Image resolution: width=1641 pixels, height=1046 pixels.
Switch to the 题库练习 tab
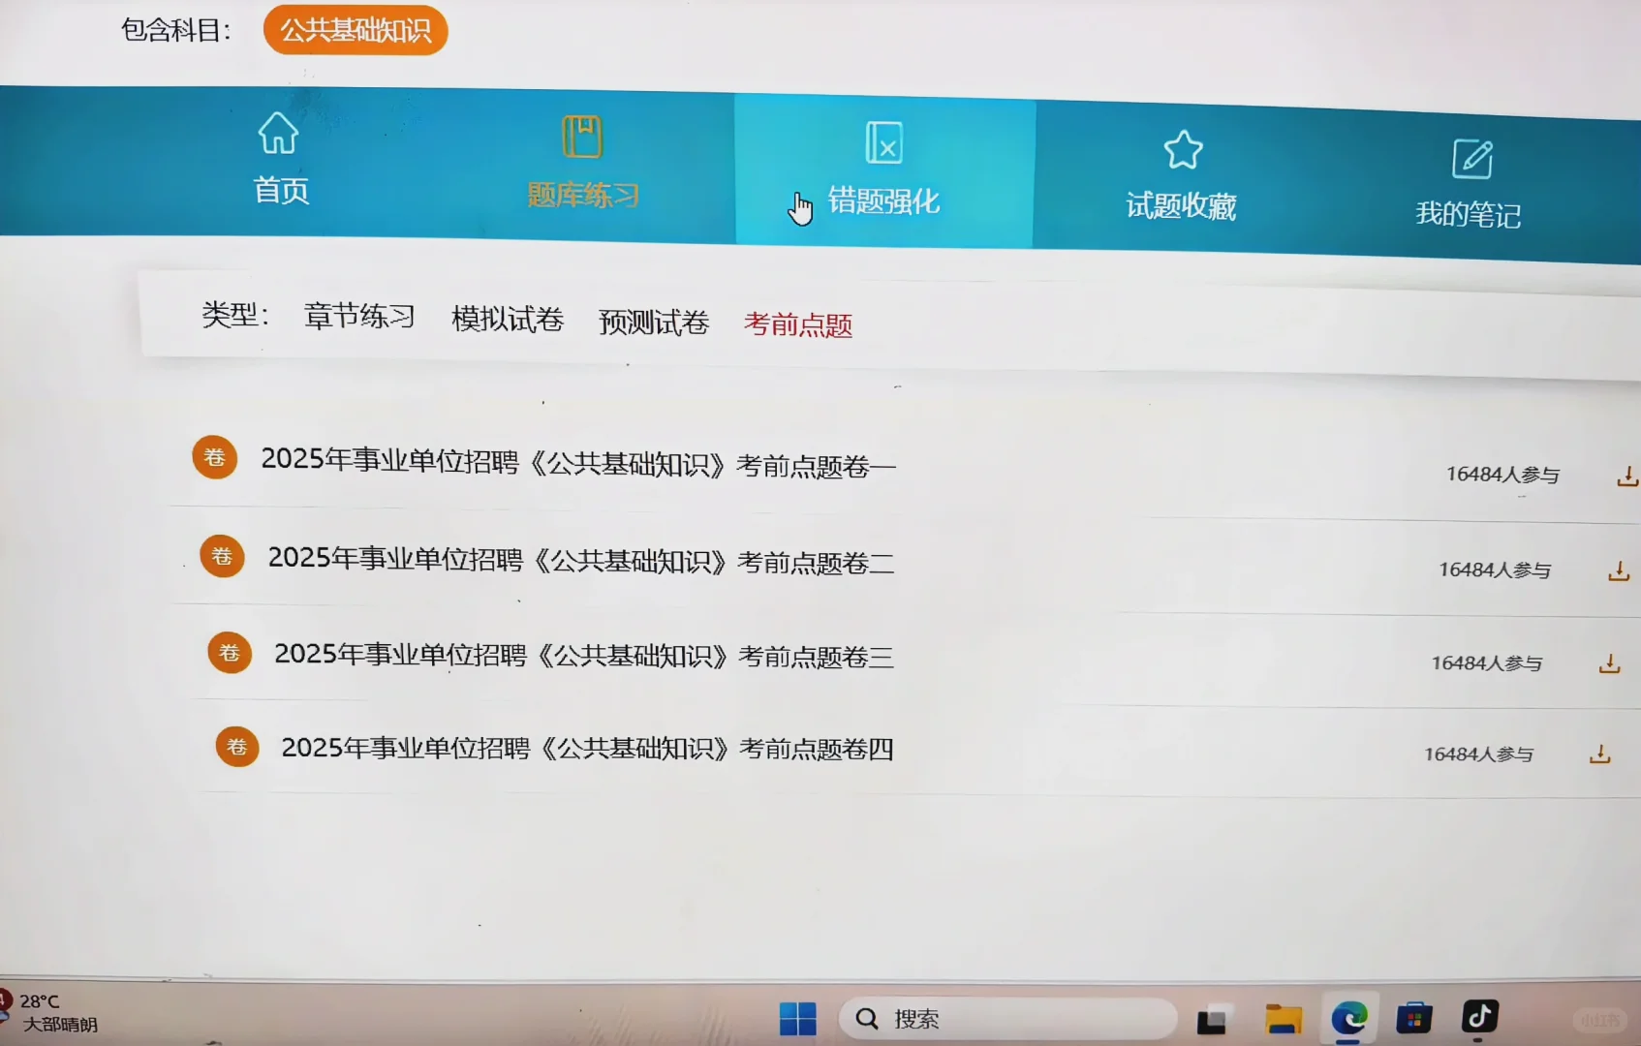pos(582,194)
